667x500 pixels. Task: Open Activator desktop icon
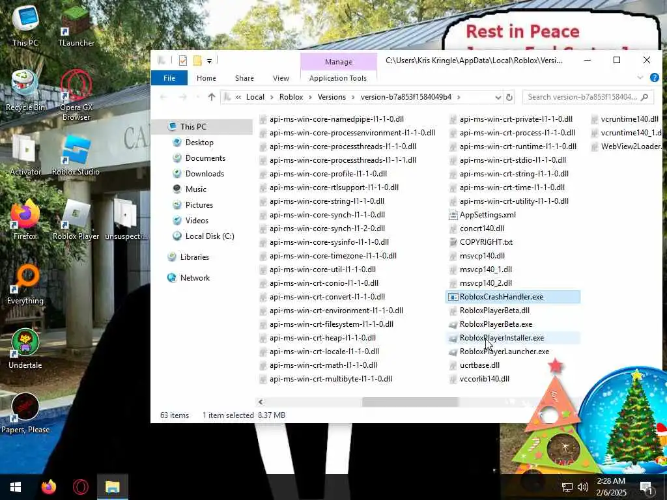(25, 155)
